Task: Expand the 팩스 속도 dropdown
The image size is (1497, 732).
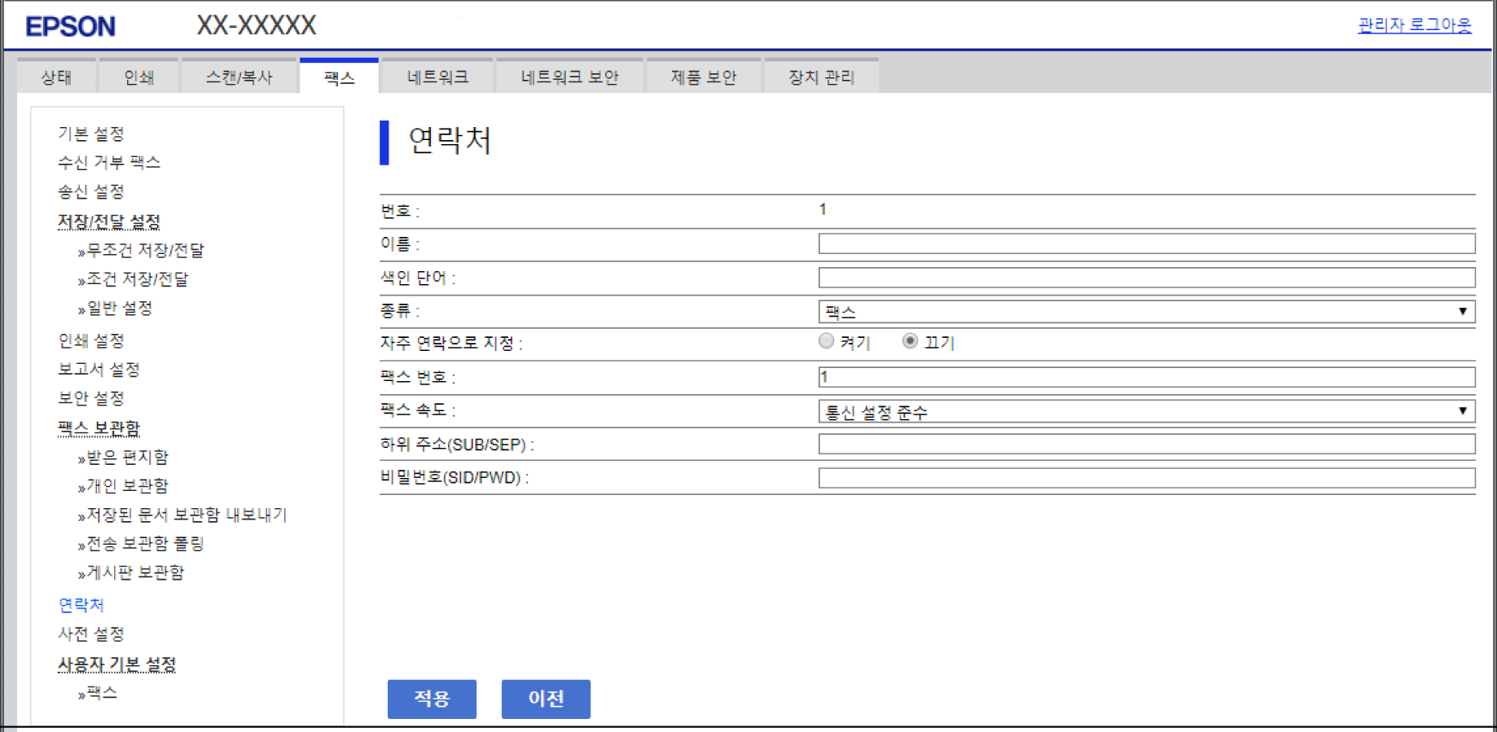Action: [x=1145, y=412]
